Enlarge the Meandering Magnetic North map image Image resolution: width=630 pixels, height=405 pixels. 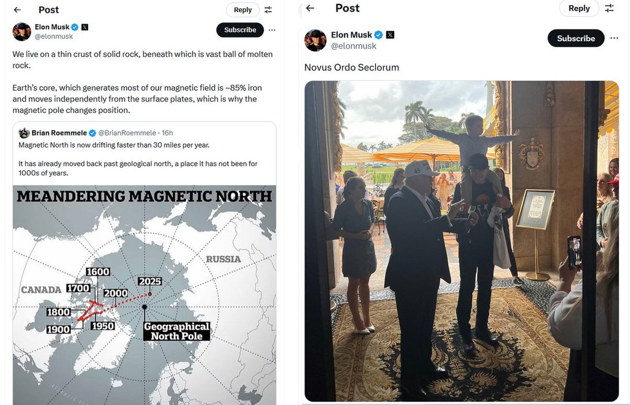[x=144, y=295]
